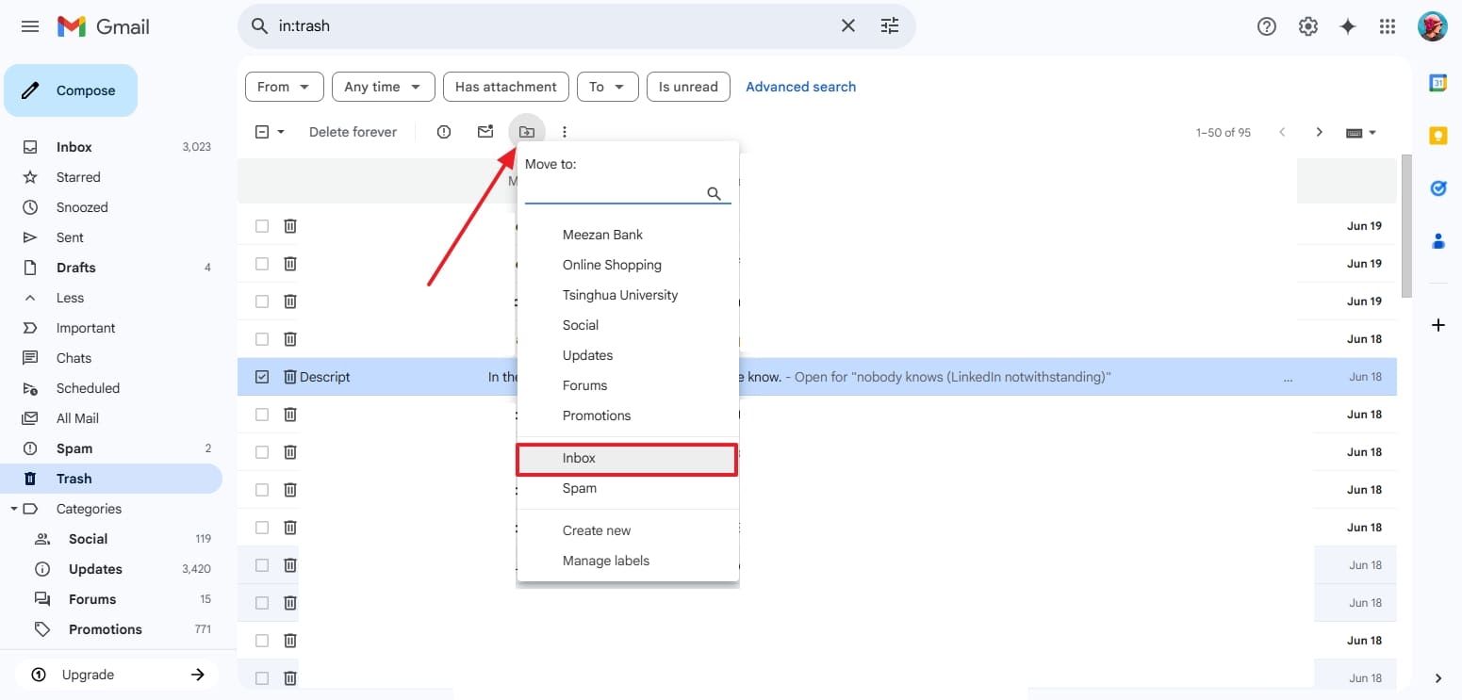Image resolution: width=1462 pixels, height=700 pixels.
Task: Open Google Keep from the side panel
Action: 1437,135
